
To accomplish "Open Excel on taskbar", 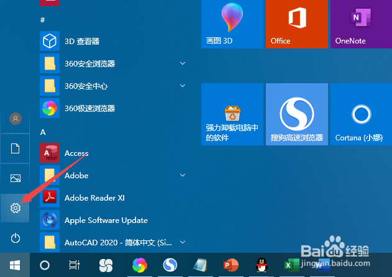I will click(x=292, y=265).
